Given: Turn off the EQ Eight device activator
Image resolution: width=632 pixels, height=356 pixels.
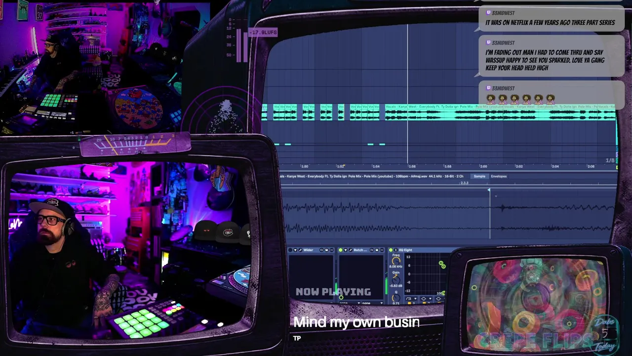Looking at the screenshot, I should (x=391, y=250).
